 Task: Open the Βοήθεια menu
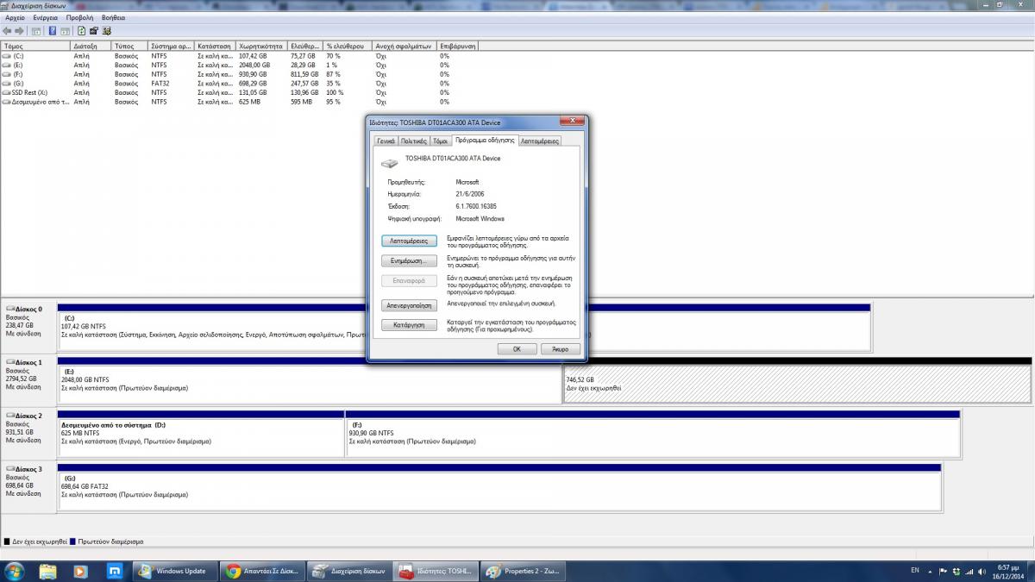pos(113,17)
